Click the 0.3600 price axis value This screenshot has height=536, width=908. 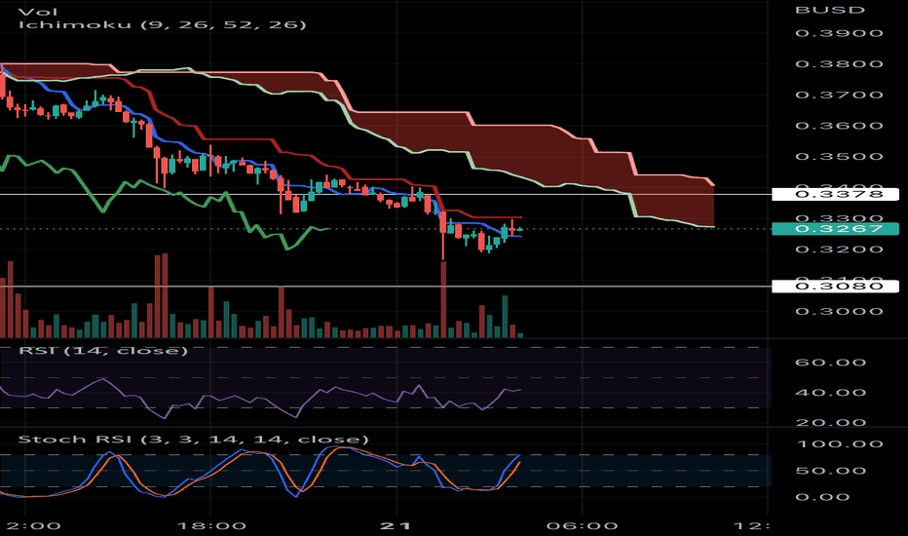[x=839, y=126]
